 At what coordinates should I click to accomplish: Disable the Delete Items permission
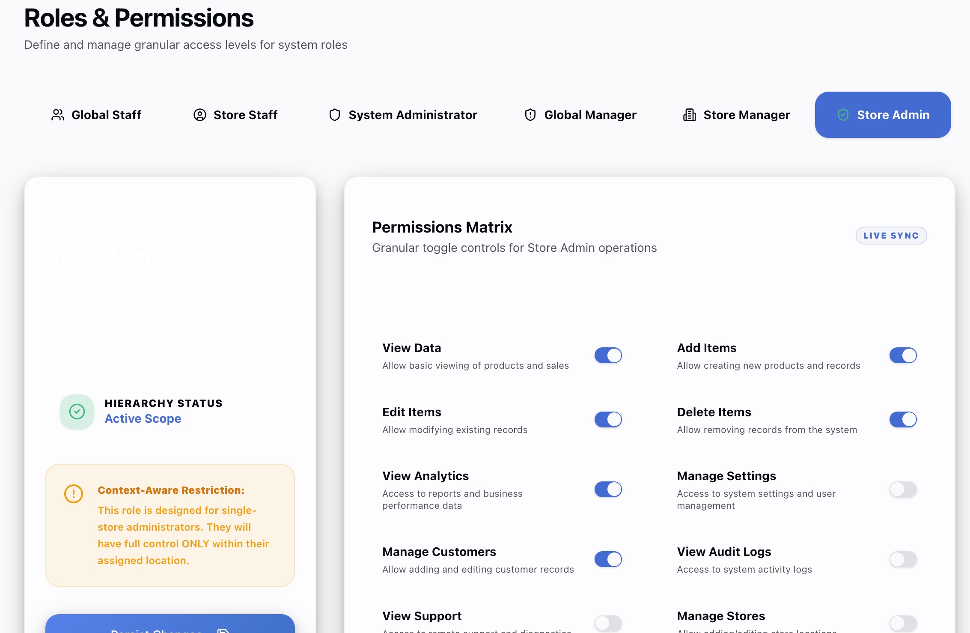[903, 419]
